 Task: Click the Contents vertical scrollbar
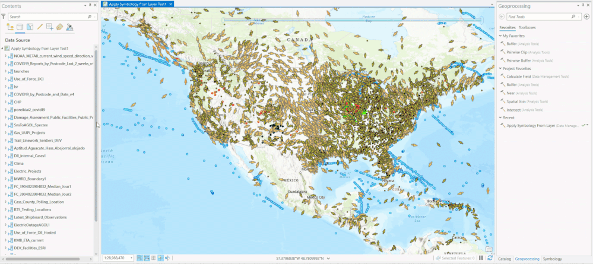tap(96, 135)
